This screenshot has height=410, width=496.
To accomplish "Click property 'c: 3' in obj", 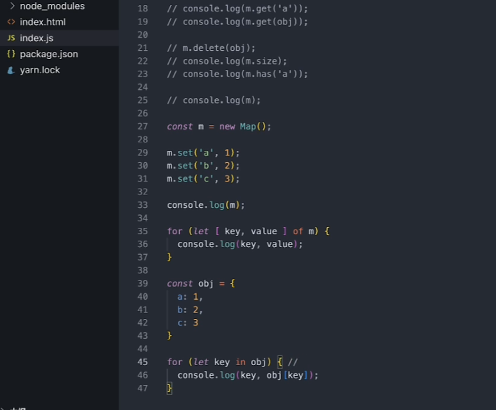I will coord(187,323).
